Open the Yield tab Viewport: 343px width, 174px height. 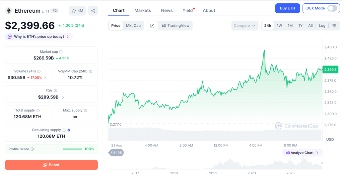(x=188, y=10)
